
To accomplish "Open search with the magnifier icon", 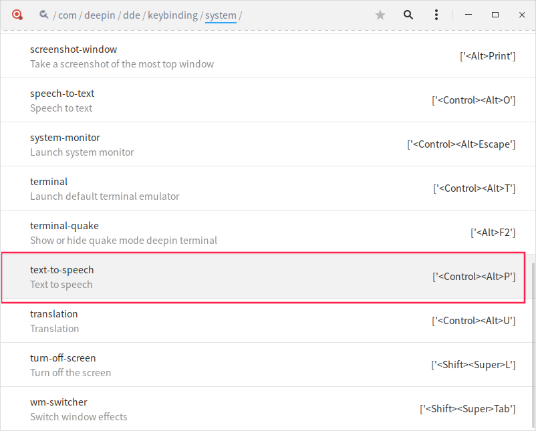I will click(408, 15).
